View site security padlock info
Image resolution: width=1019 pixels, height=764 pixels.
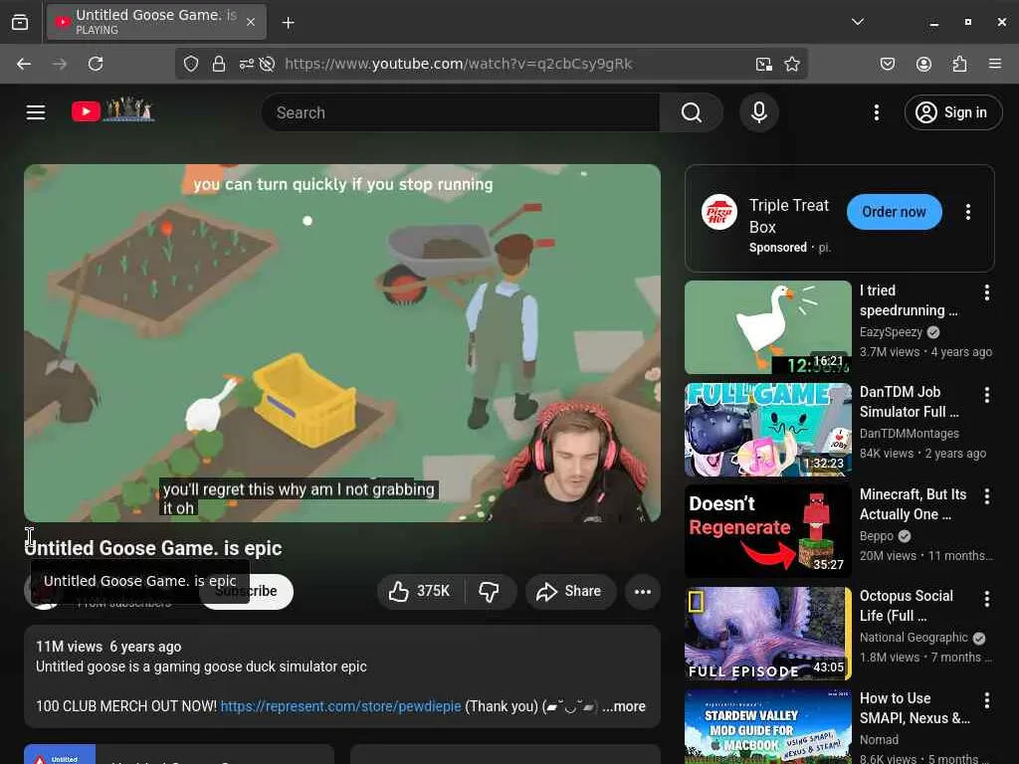click(218, 64)
